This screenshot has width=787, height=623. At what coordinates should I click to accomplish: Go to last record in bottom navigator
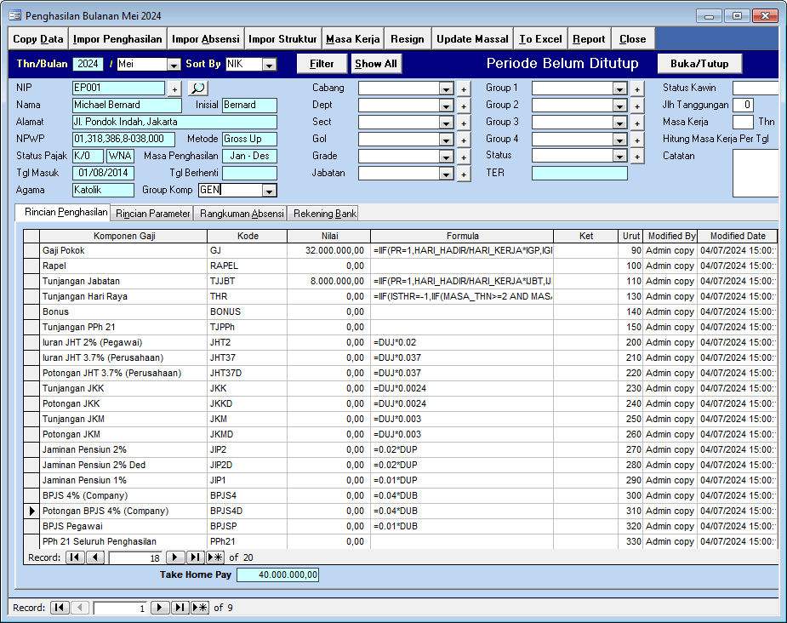pos(180,608)
